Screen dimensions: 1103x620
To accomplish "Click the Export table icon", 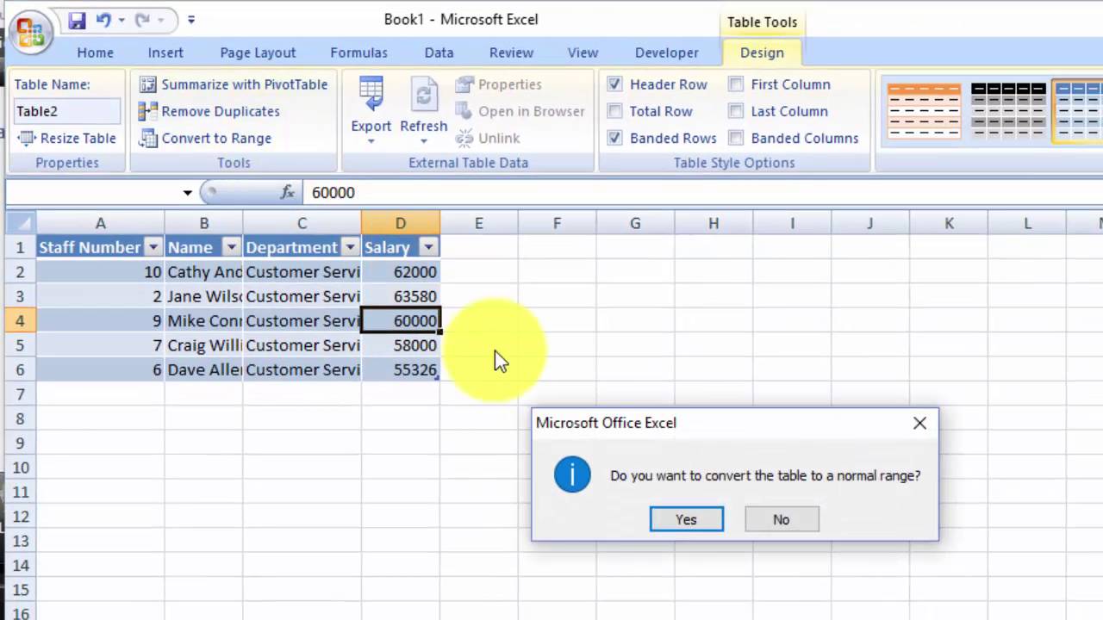I will pyautogui.click(x=371, y=95).
